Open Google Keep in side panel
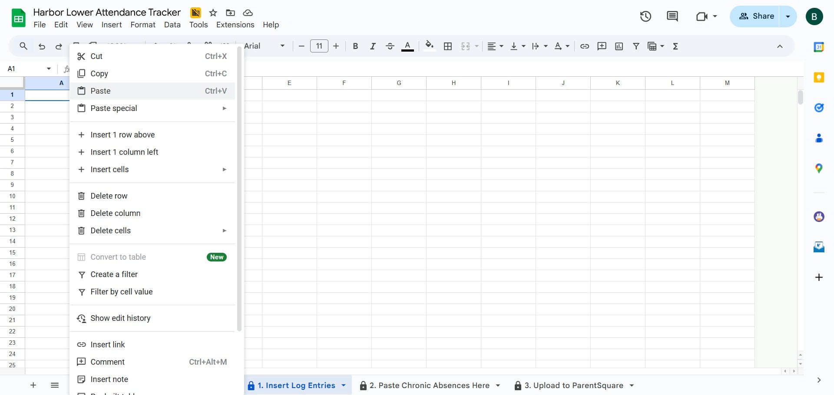The width and height of the screenshot is (834, 395). pos(819,78)
